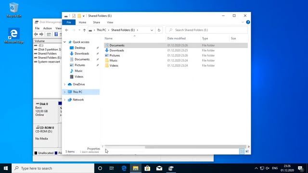Click the Up one level arrow
Viewport: 308px width, 173px height.
84,30
